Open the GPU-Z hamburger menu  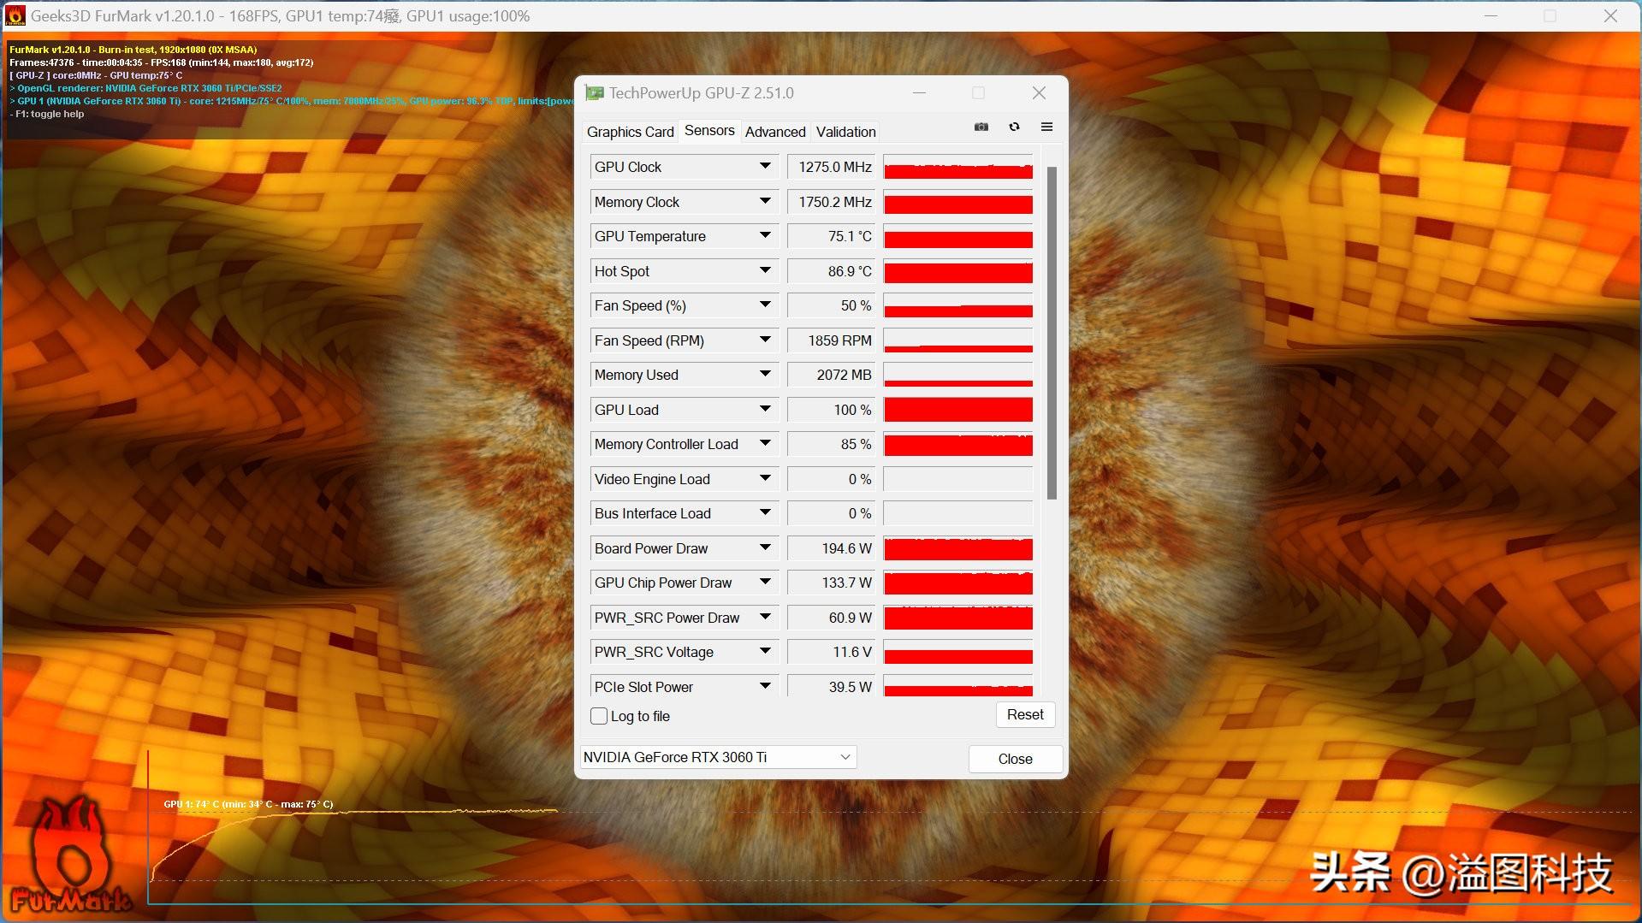click(1046, 127)
